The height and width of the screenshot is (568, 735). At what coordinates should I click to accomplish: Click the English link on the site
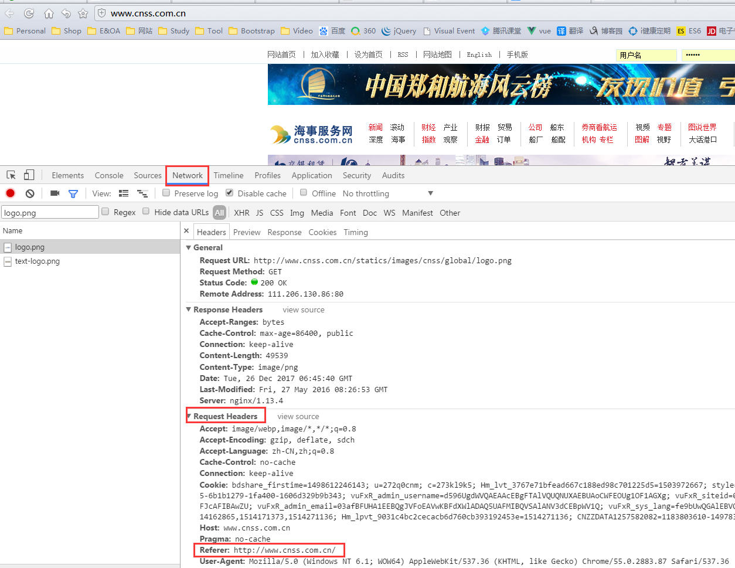[x=479, y=55]
